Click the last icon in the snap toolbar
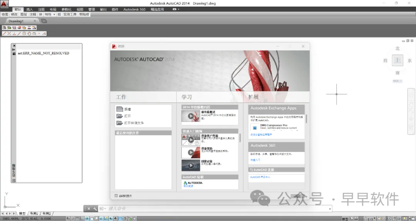The width and height of the screenshot is (416, 221). pos(44,33)
